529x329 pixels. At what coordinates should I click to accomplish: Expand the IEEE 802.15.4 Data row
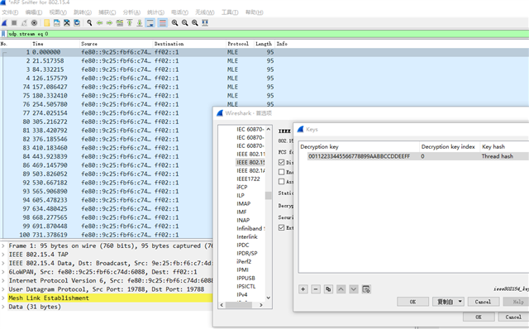3,263
